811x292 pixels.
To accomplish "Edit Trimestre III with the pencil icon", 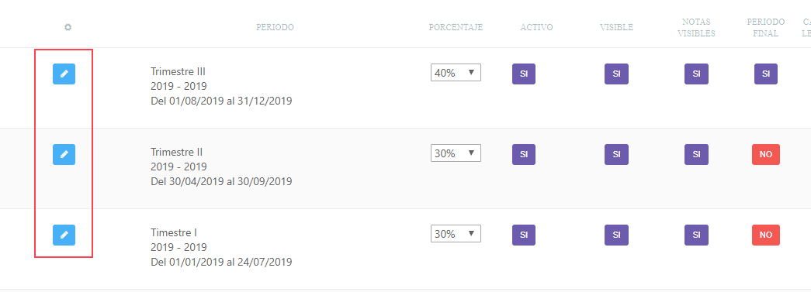I will pyautogui.click(x=64, y=74).
